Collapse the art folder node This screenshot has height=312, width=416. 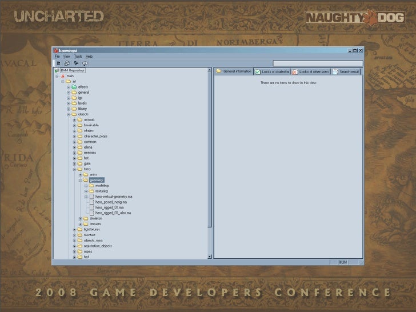63,82
